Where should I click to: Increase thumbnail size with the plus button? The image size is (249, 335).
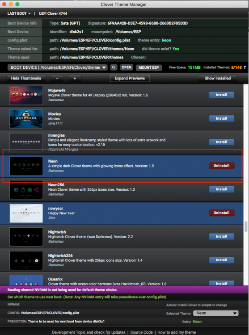(x=75, y=79)
